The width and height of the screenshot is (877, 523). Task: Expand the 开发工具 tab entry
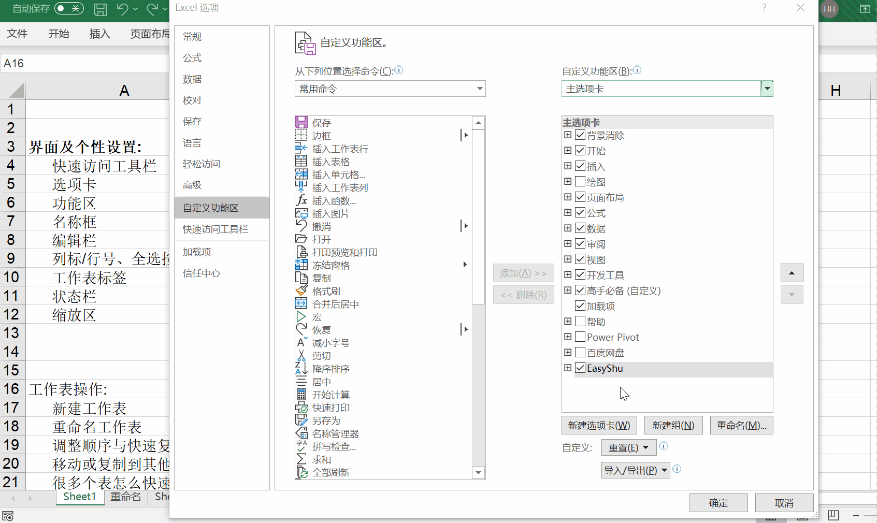click(x=568, y=274)
